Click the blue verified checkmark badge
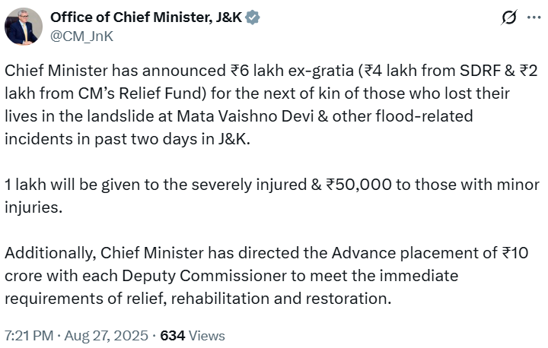 256,17
